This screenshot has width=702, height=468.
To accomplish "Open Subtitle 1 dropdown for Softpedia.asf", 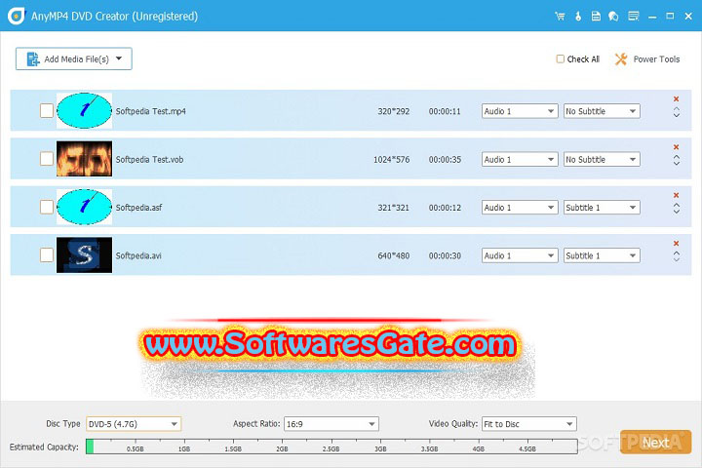I will click(x=602, y=208).
